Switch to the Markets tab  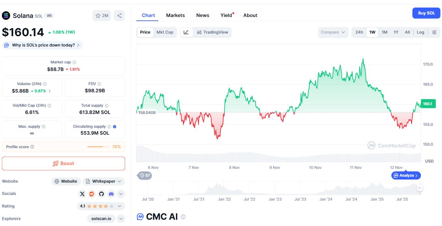(x=175, y=15)
